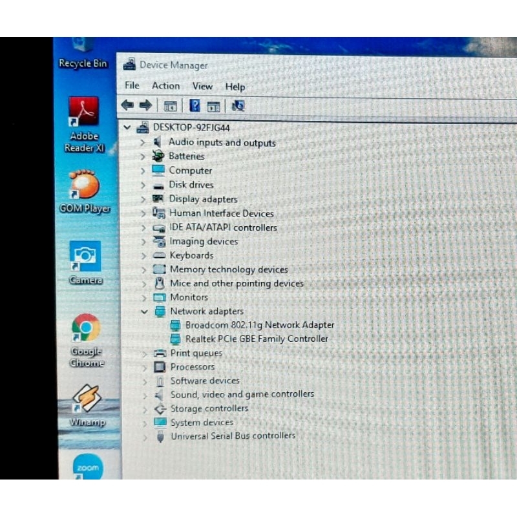Select Winamp desktop shortcut icon
The width and height of the screenshot is (517, 517).
coord(87,405)
